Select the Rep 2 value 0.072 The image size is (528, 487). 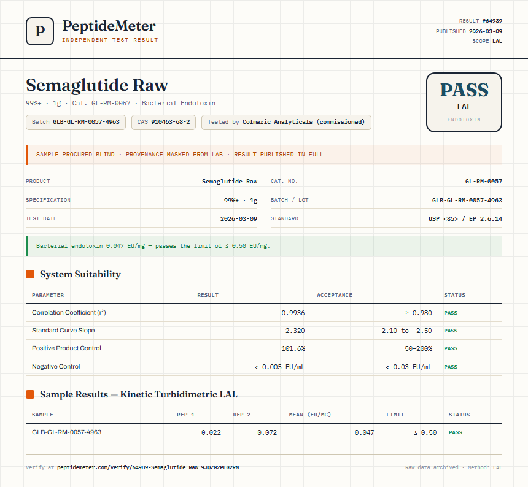point(267,433)
